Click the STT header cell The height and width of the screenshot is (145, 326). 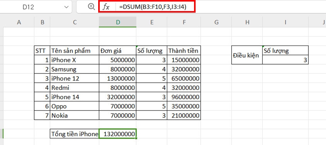[x=42, y=51]
